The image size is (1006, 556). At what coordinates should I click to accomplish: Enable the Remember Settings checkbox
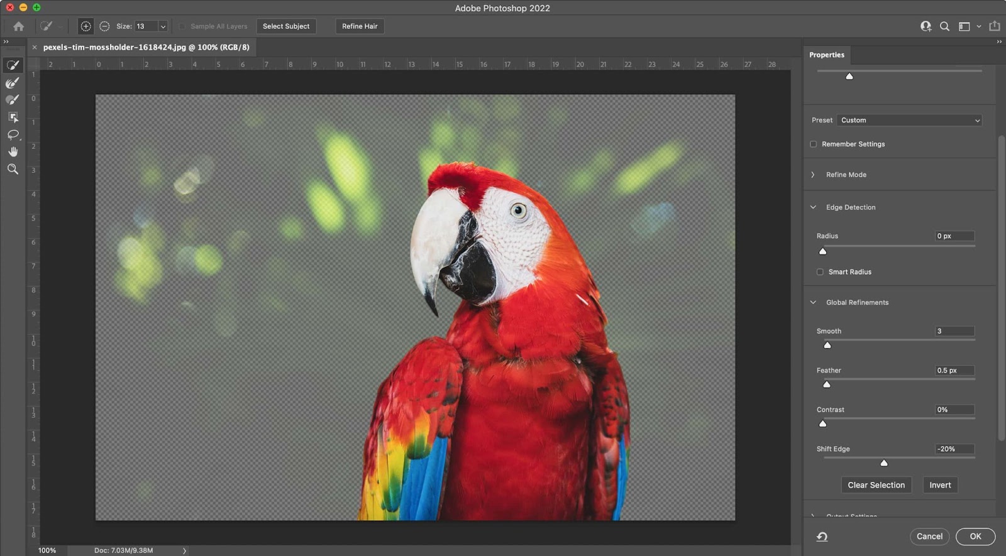pyautogui.click(x=814, y=144)
